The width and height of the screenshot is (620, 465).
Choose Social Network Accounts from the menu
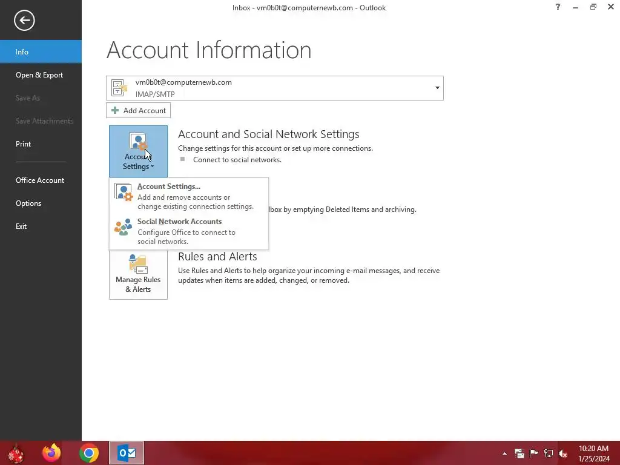189,231
